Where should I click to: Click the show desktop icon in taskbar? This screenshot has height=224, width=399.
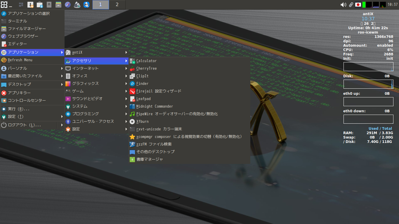(x=21, y=5)
